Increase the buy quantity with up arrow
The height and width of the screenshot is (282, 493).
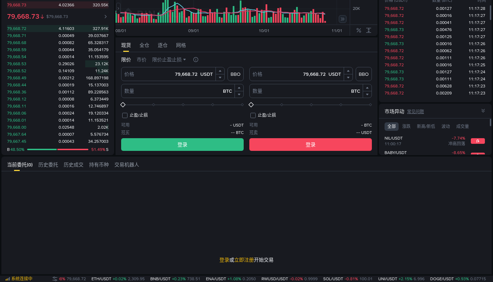coord(239,88)
